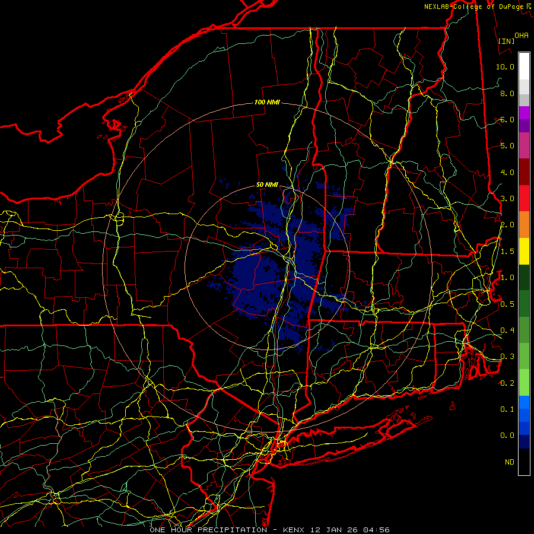
Task: Click the '6.0' legend value
Action: click(507, 119)
